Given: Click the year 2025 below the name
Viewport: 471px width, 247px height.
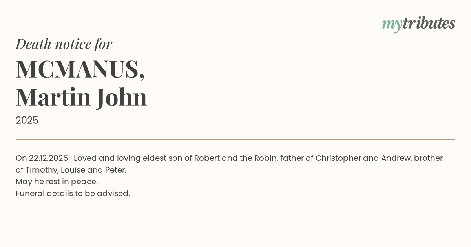Looking at the screenshot, I should tap(27, 120).
